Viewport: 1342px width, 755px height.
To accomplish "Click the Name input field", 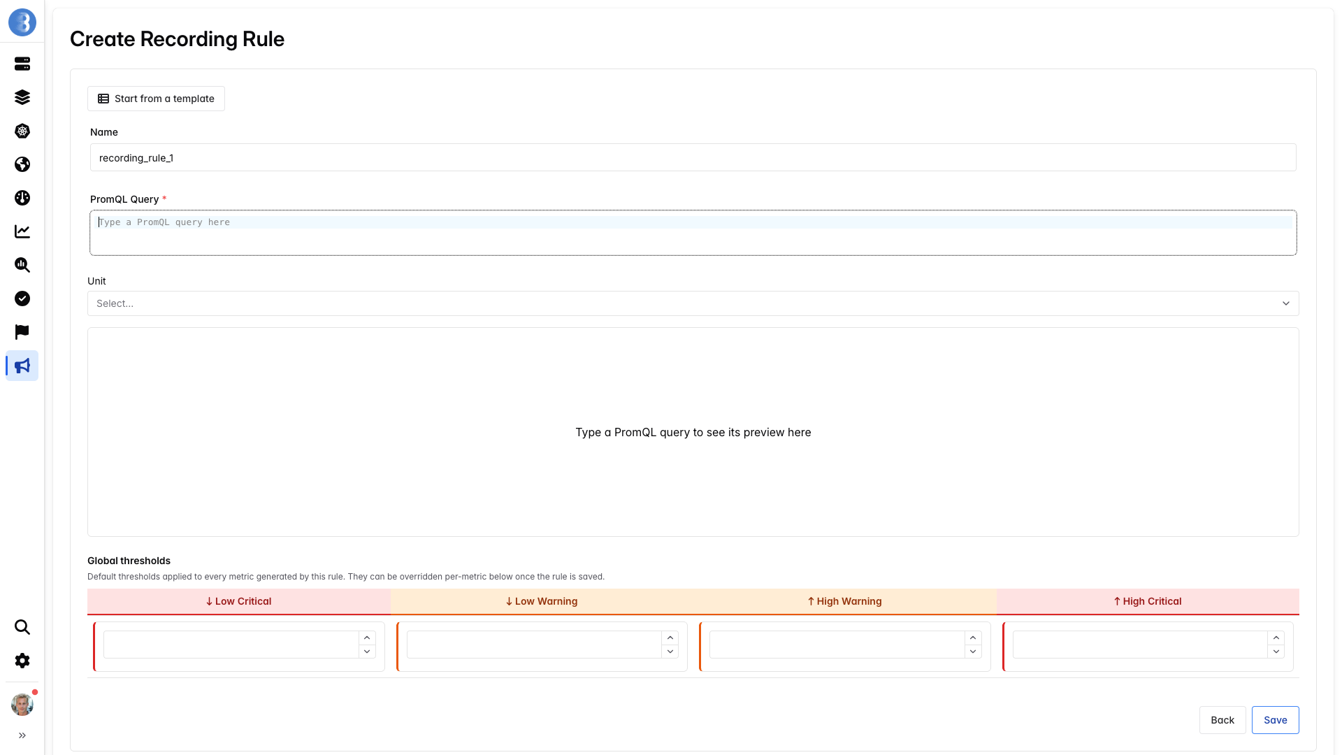I will point(693,158).
